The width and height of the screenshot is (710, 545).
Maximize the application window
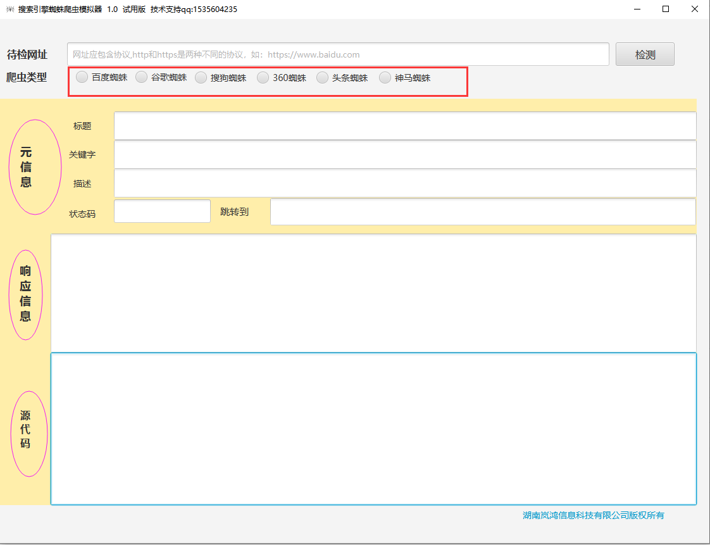tap(666, 9)
